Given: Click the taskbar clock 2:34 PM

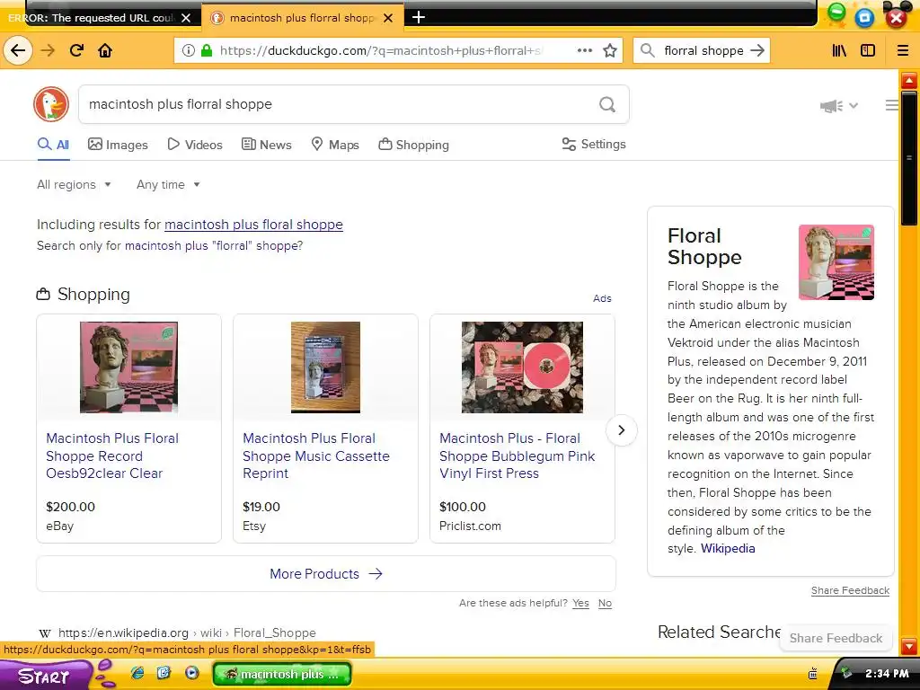Looking at the screenshot, I should click(x=887, y=674).
